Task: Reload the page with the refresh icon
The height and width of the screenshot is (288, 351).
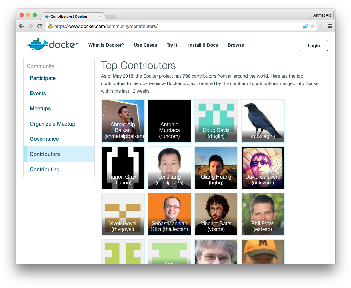Action: [x=40, y=26]
